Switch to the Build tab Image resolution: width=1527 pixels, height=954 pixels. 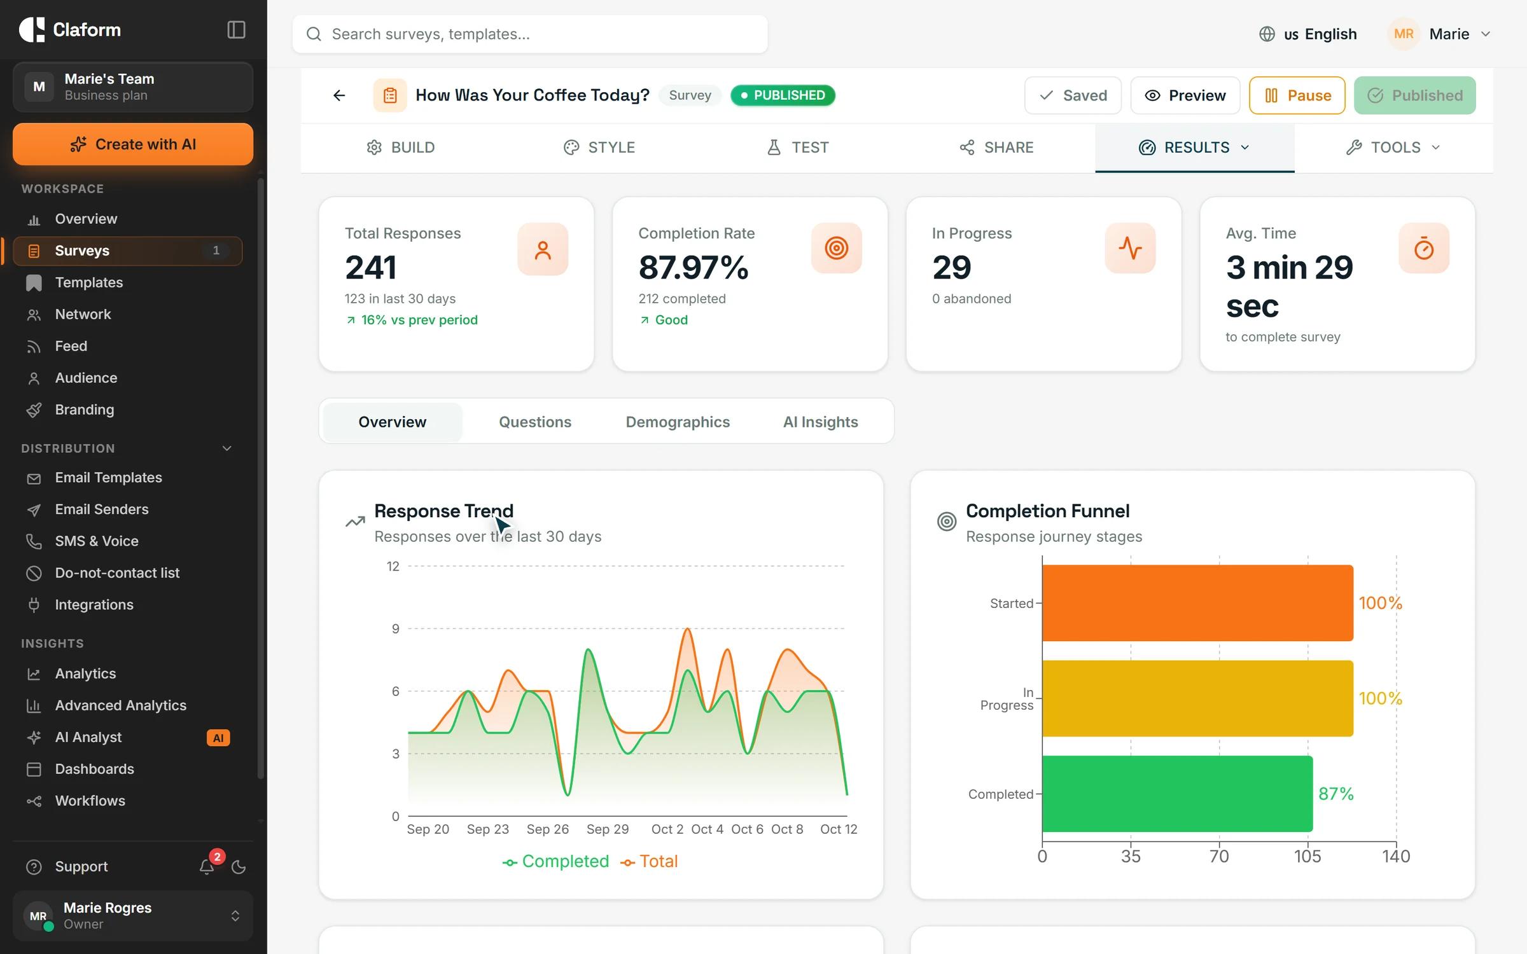(x=400, y=148)
